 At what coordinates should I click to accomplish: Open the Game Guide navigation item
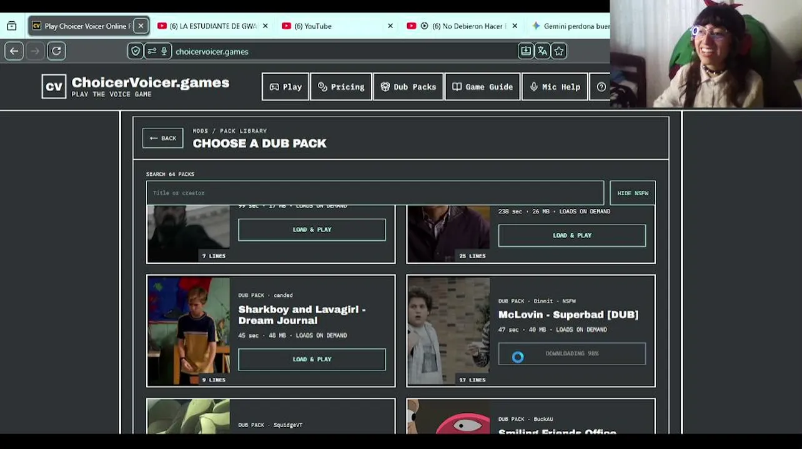[483, 87]
